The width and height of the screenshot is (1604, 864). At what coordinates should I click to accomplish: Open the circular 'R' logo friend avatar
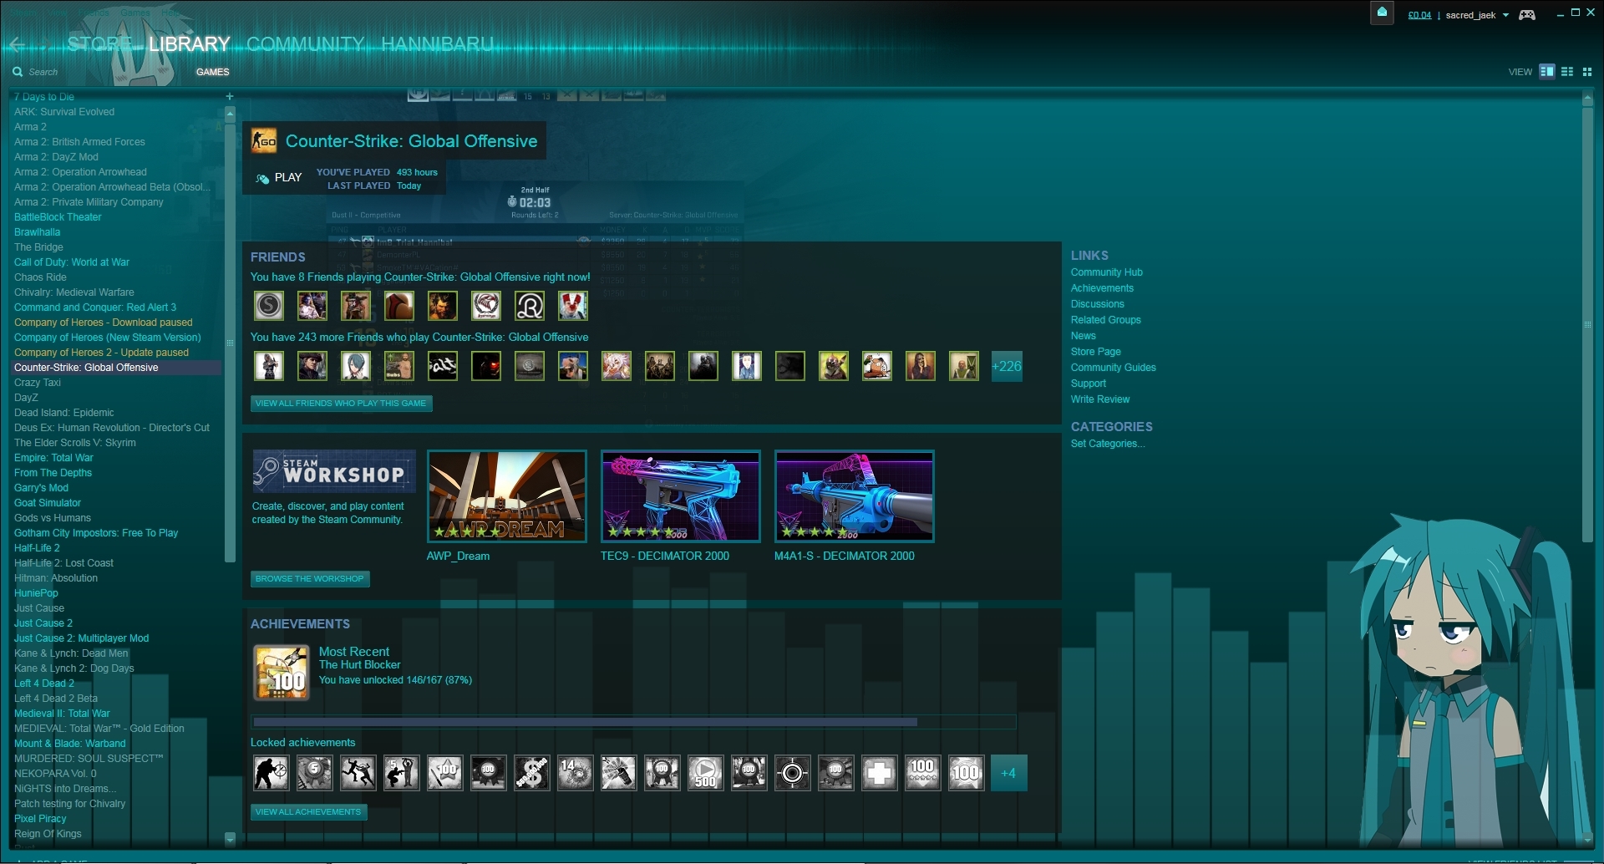530,306
